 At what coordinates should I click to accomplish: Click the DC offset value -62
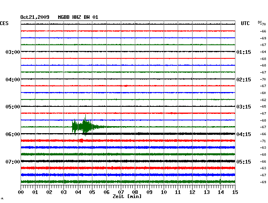point(263,100)
